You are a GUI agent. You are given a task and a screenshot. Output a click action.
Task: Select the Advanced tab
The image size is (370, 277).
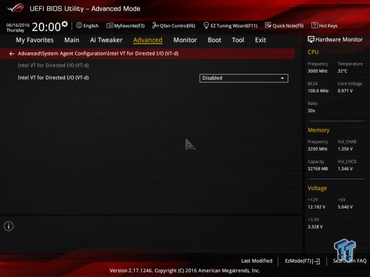click(x=148, y=40)
